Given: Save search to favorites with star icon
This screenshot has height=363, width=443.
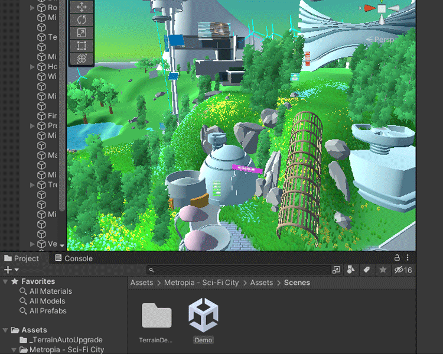Looking at the screenshot, I should (383, 270).
